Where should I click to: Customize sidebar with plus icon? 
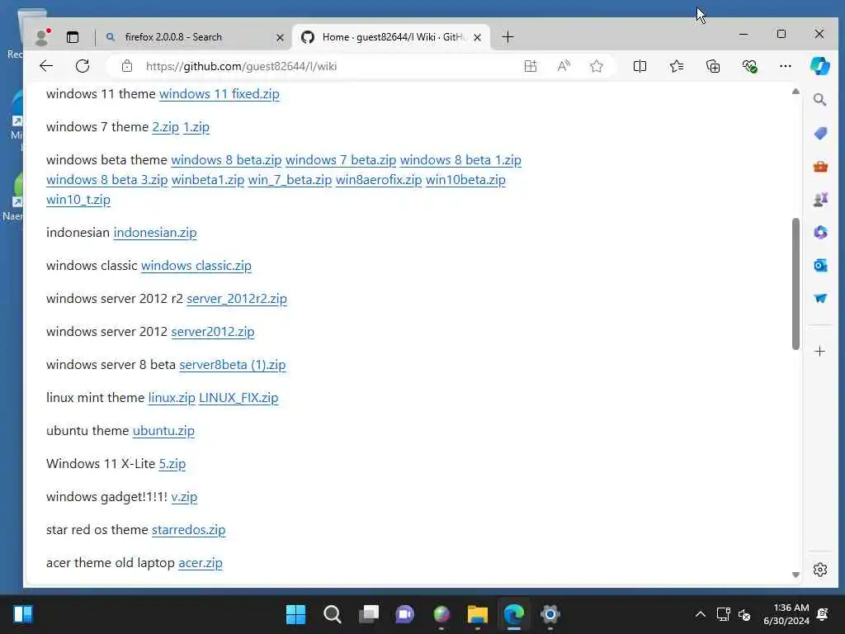819,352
